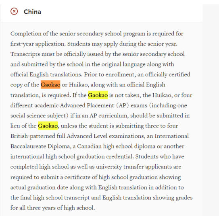Click 'university transfer applicants' text

pos(133,167)
